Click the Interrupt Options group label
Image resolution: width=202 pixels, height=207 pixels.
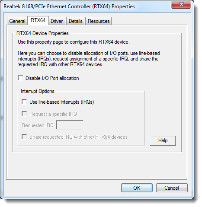pyautogui.click(x=38, y=91)
